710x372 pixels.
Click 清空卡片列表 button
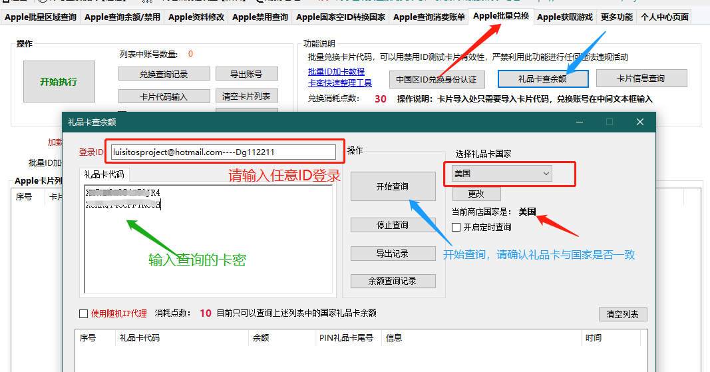tap(246, 96)
